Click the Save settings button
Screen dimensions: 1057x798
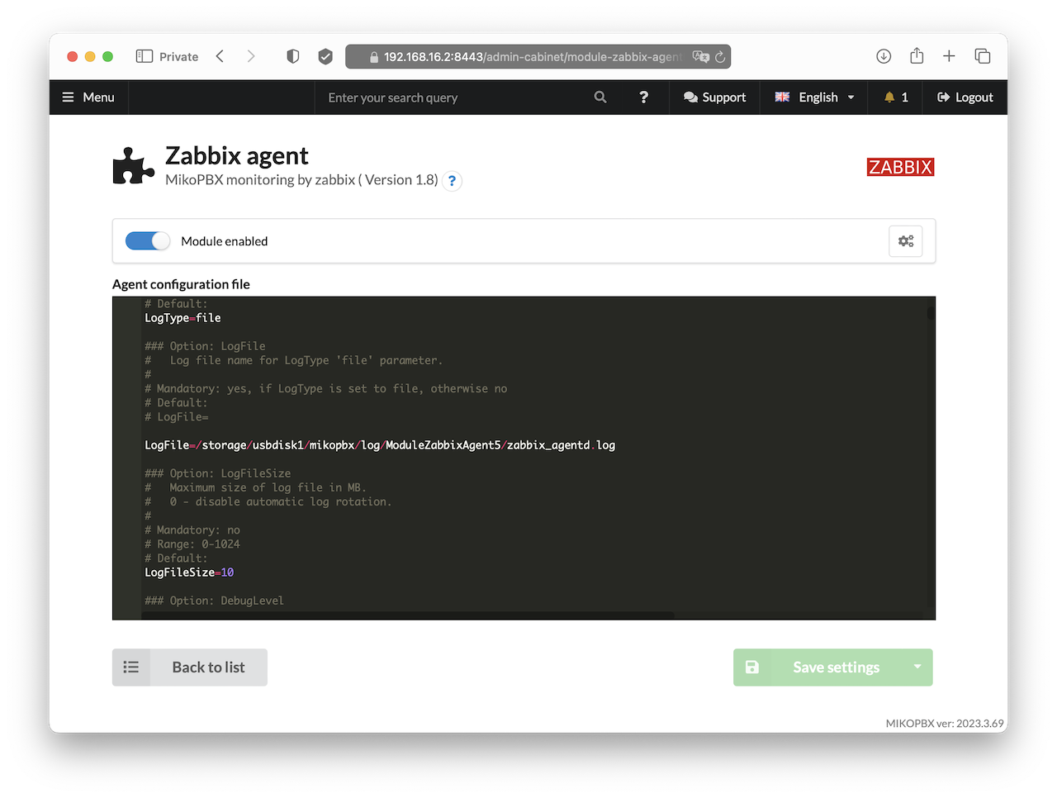pos(826,667)
